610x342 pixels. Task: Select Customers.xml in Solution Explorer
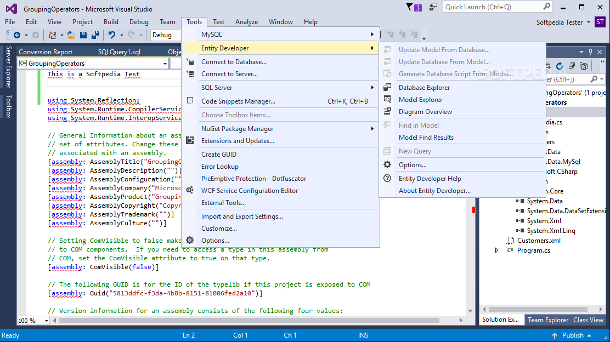[x=539, y=240]
